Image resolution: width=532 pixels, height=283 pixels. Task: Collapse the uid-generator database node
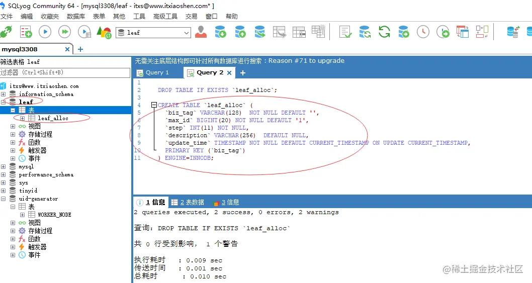(3, 199)
